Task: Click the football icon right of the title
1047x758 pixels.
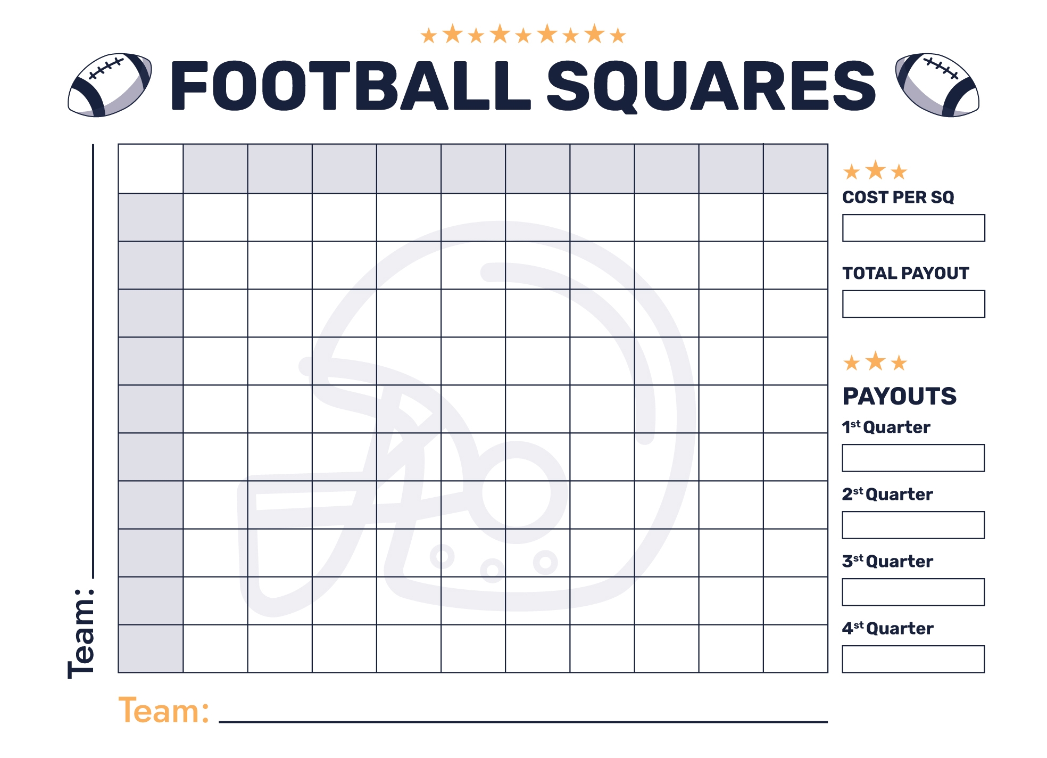Action: point(937,85)
